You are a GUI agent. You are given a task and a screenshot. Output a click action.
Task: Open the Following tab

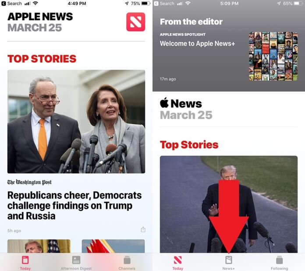(279, 263)
